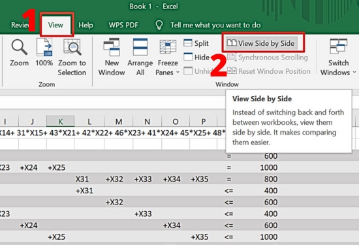Select column N header
359x245 pixels.
click(x=148, y=121)
